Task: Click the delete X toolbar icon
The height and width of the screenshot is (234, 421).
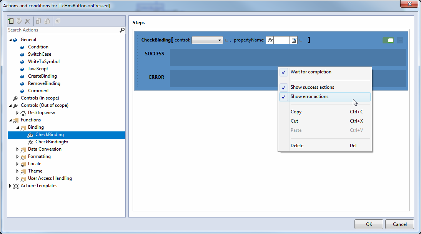Action: (27, 21)
